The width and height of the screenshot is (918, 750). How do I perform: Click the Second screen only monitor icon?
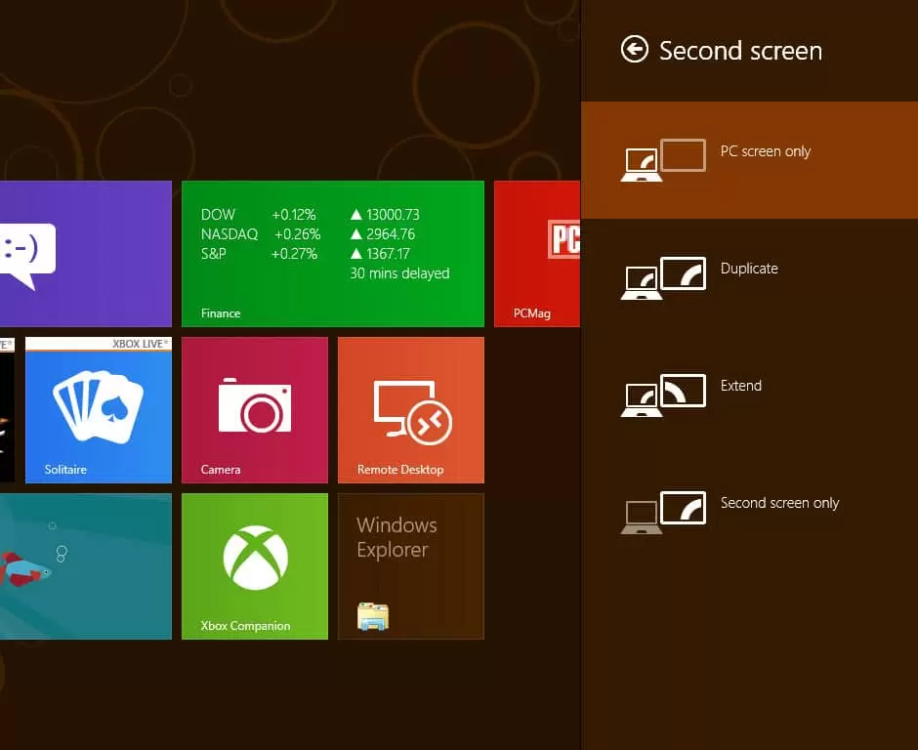coord(663,512)
